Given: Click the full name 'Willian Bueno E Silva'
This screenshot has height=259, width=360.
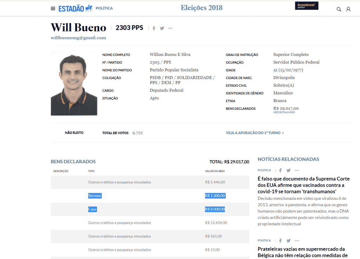Looking at the screenshot, I should click(x=170, y=55).
